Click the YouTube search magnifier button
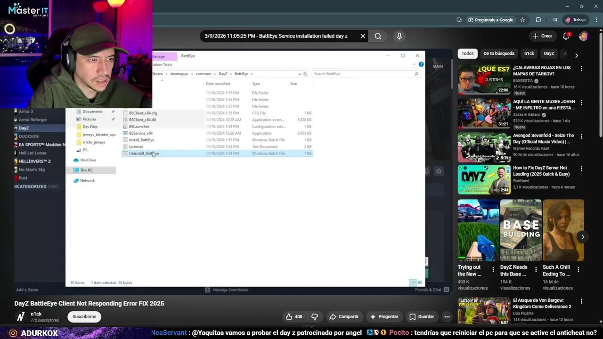Viewport: 603px width, 339px height. (378, 36)
